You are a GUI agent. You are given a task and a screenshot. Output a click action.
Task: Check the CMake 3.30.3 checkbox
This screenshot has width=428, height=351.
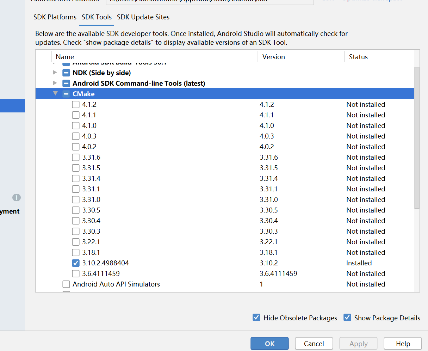pyautogui.click(x=76, y=232)
